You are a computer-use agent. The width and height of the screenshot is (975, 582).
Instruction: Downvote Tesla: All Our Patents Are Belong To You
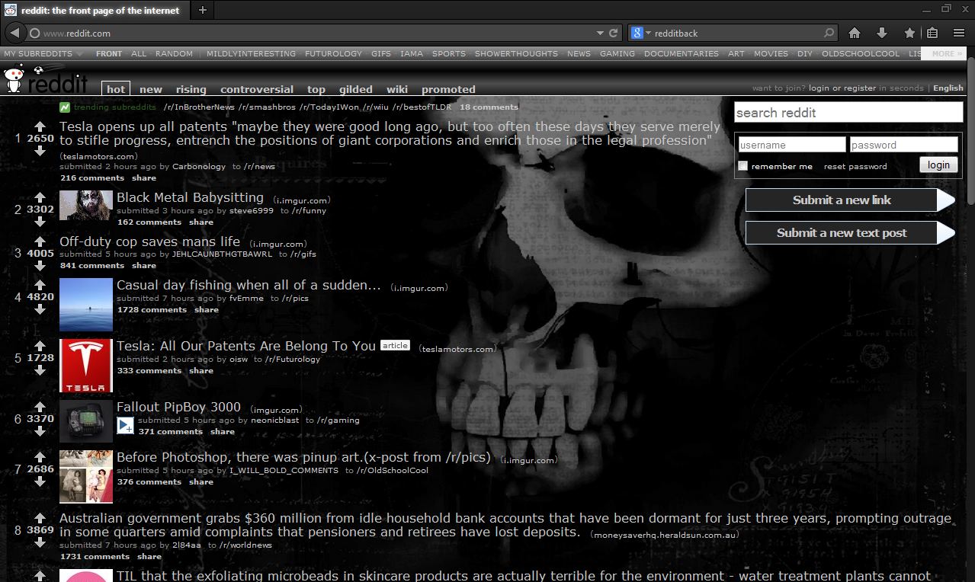[x=40, y=370]
